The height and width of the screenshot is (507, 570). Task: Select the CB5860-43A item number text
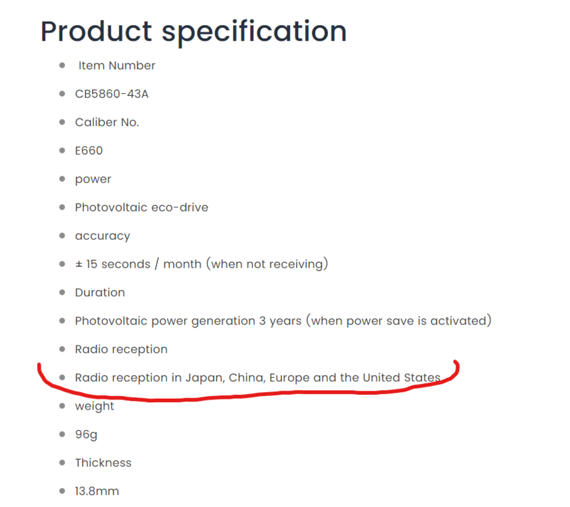[x=112, y=94]
